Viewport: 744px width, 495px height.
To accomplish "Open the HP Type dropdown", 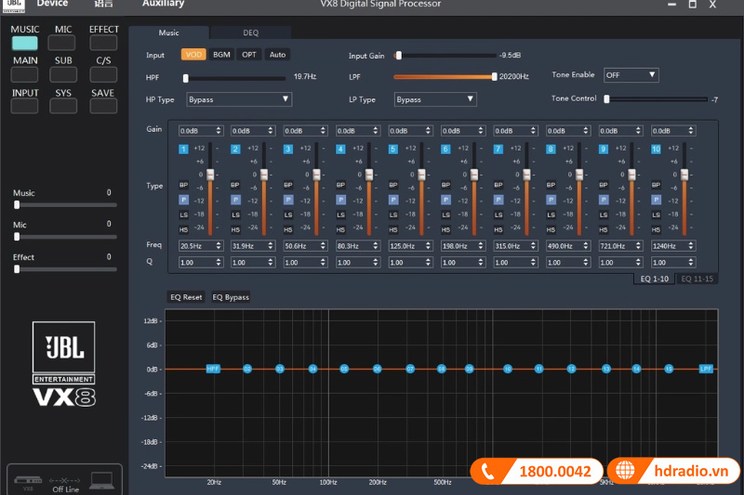I will tap(239, 98).
